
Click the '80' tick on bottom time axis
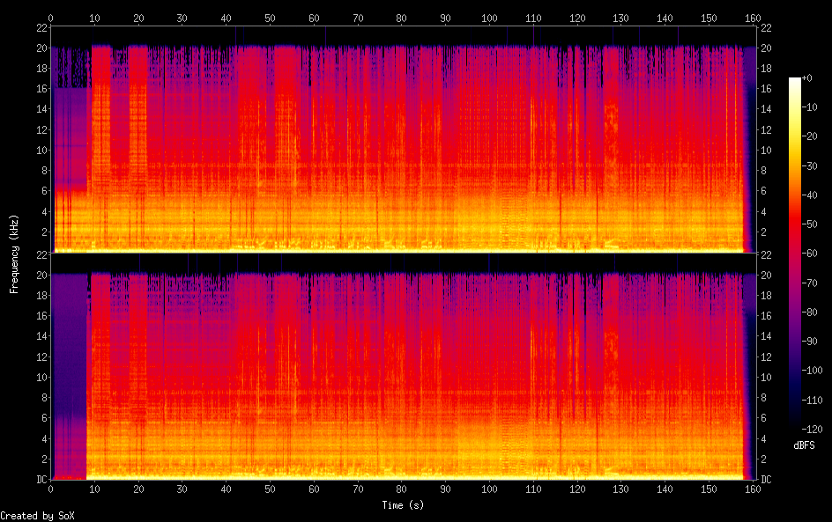tap(401, 489)
